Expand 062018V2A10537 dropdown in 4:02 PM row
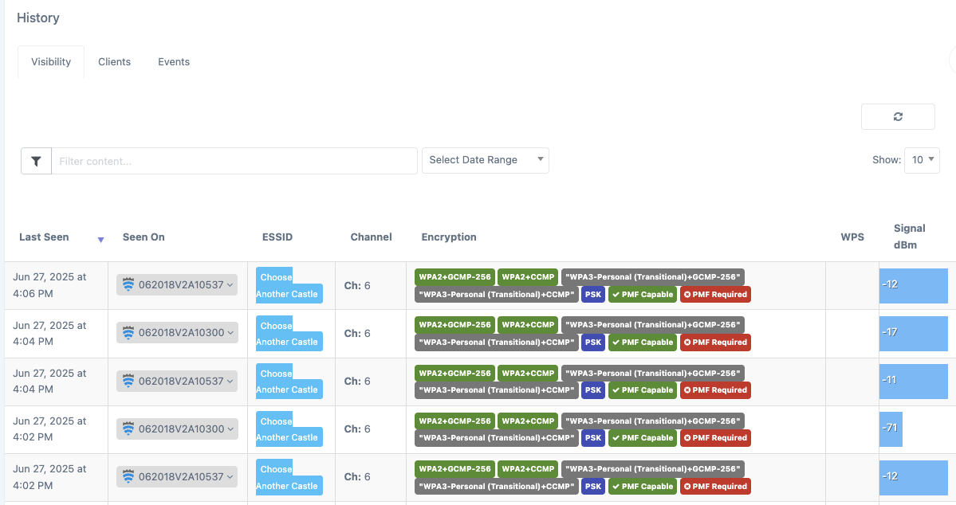The width and height of the screenshot is (956, 505). tap(177, 476)
